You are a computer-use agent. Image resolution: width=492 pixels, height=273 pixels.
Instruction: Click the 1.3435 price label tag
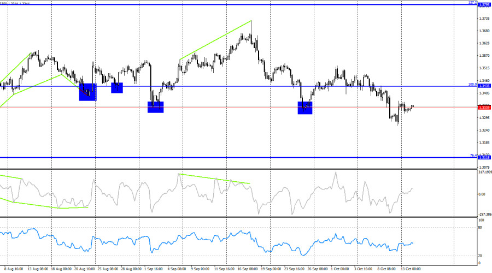484,86
